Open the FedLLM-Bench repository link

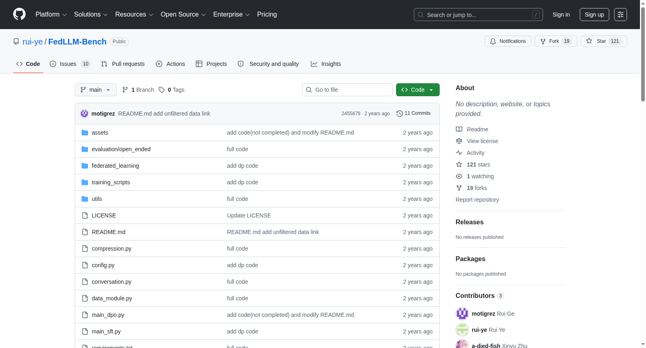78,42
